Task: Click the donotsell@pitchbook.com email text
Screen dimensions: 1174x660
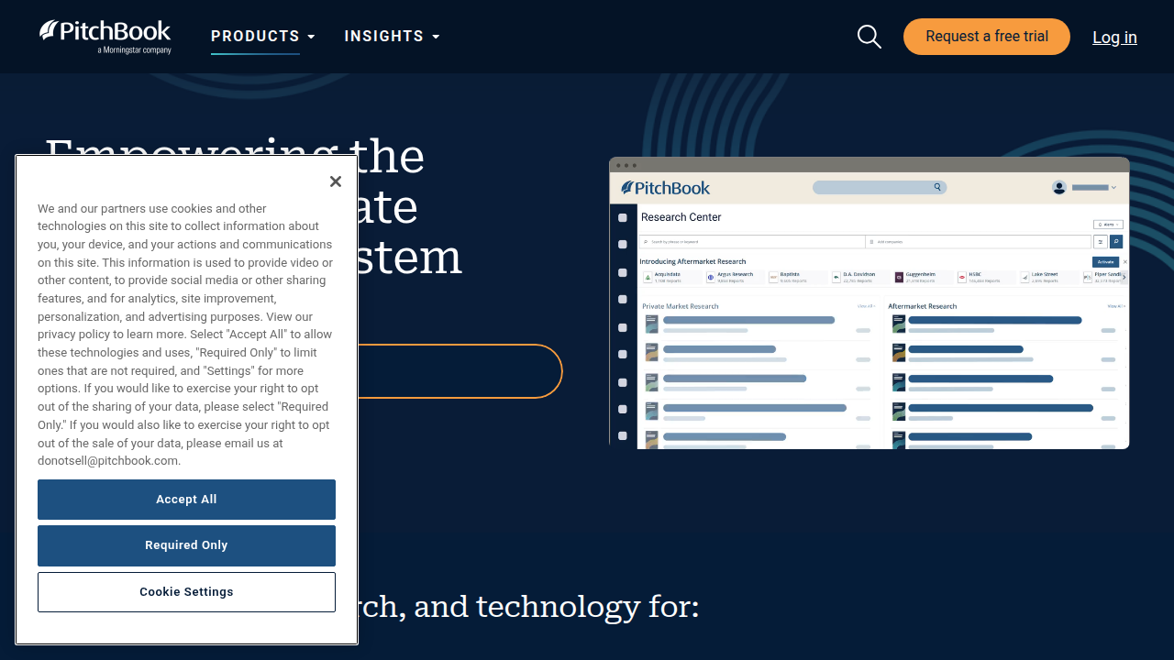Action: 108,461
